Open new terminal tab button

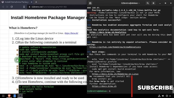pyautogui.click(x=90, y=3)
